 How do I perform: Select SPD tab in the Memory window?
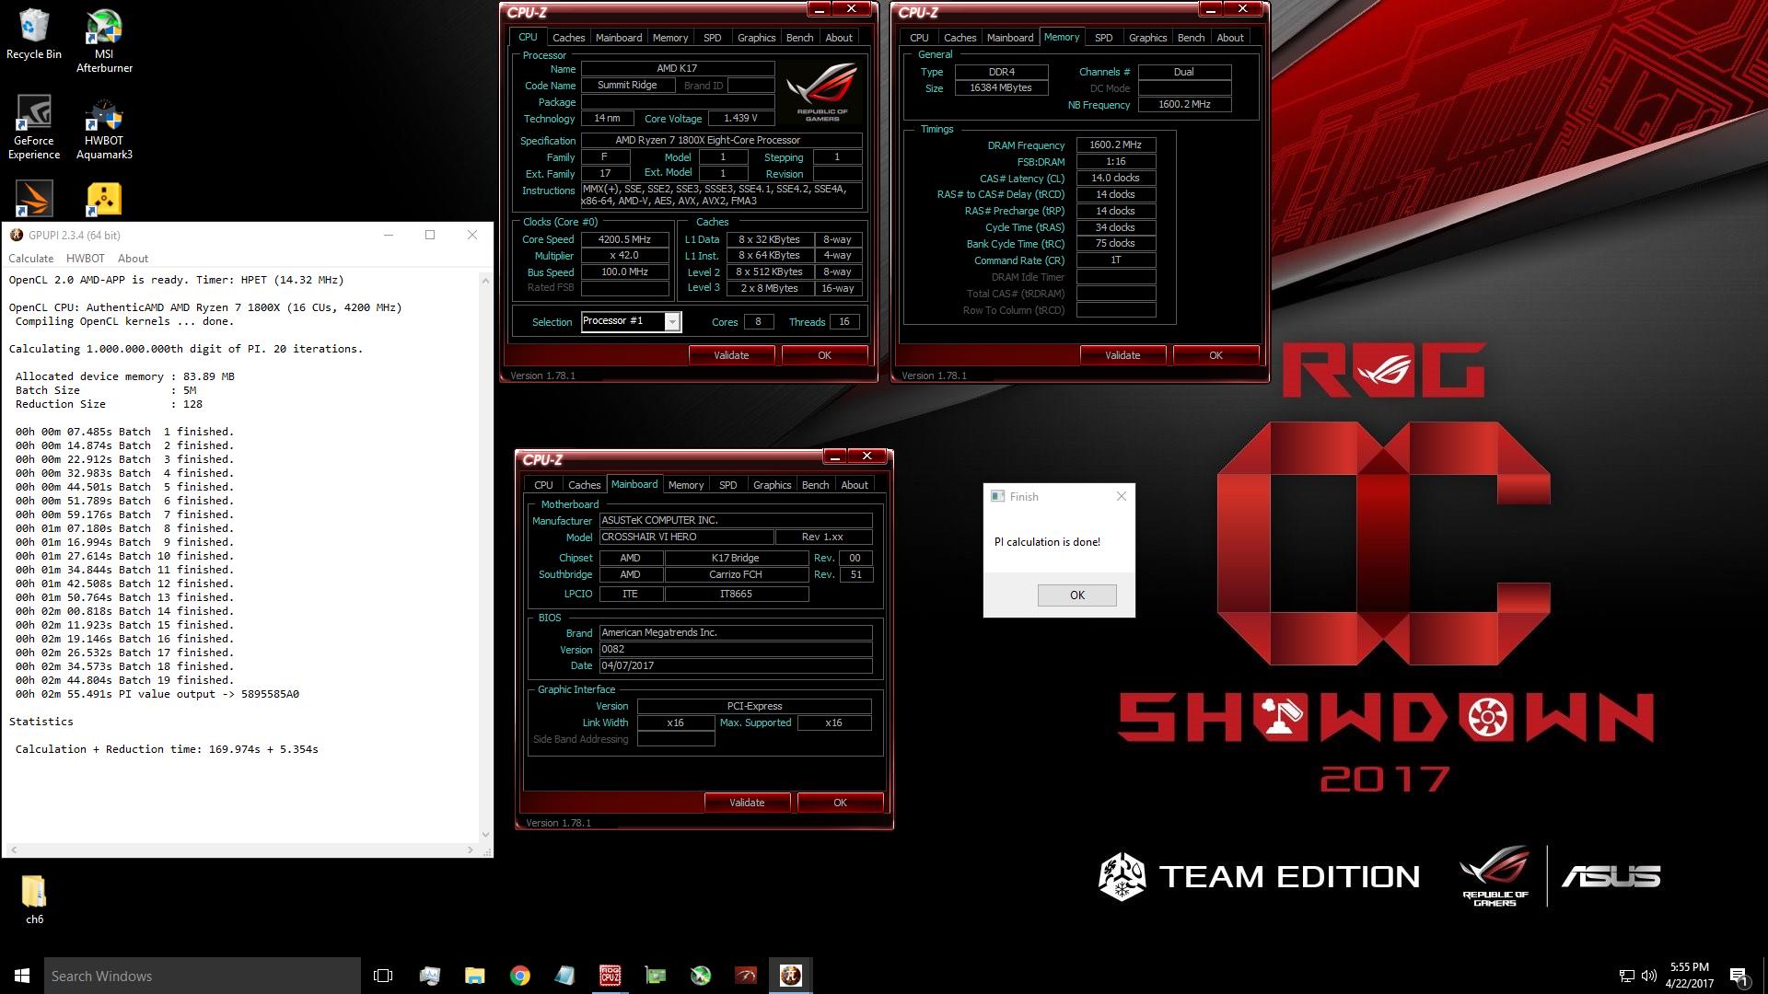1103,38
